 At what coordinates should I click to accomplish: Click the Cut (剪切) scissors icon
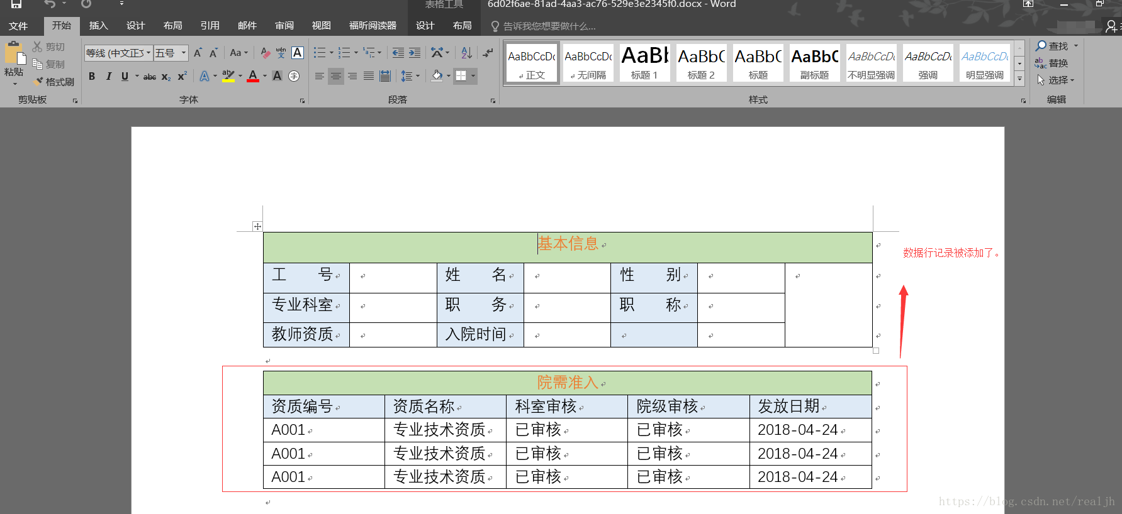(x=38, y=46)
